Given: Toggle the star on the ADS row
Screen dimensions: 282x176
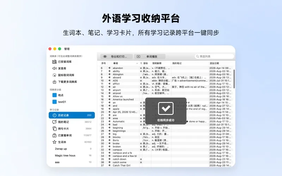Looking at the screenshot, I should pyautogui.click(x=141, y=81).
